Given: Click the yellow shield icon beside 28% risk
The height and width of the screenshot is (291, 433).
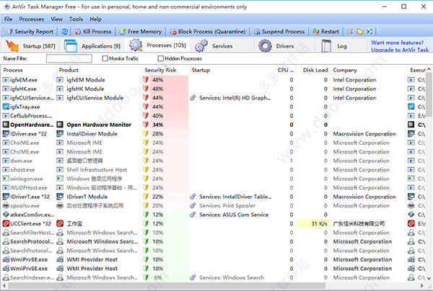Looking at the screenshot, I should (146, 134).
